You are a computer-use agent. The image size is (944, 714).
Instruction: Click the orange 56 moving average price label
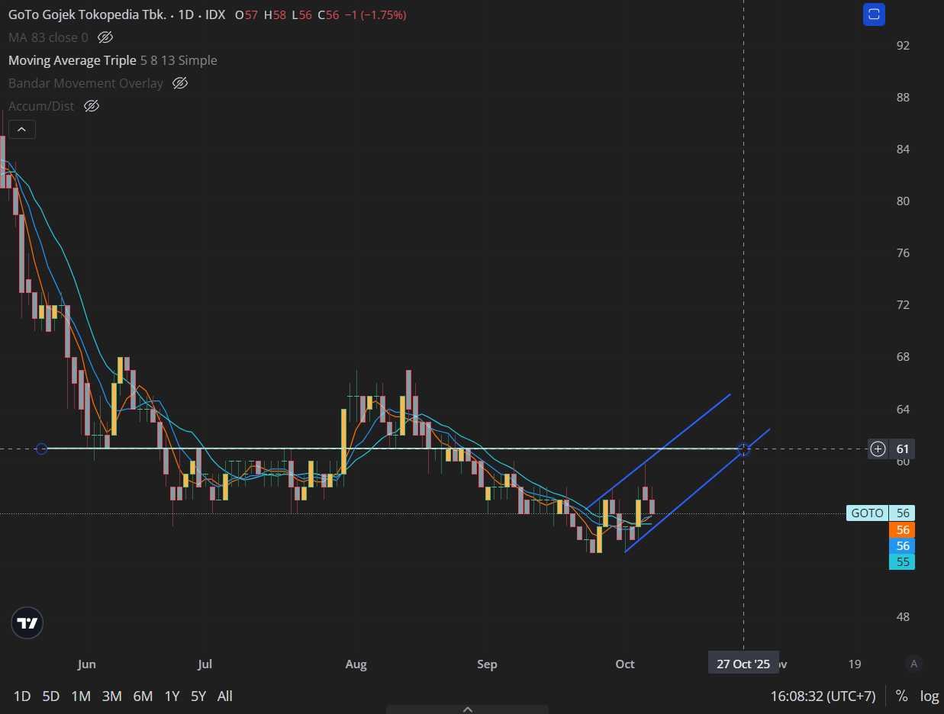[x=903, y=529]
